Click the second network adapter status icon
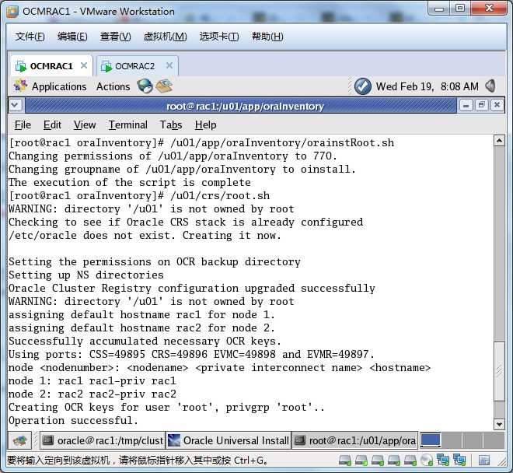Image resolution: width=513 pixels, height=473 pixels. 459,461
